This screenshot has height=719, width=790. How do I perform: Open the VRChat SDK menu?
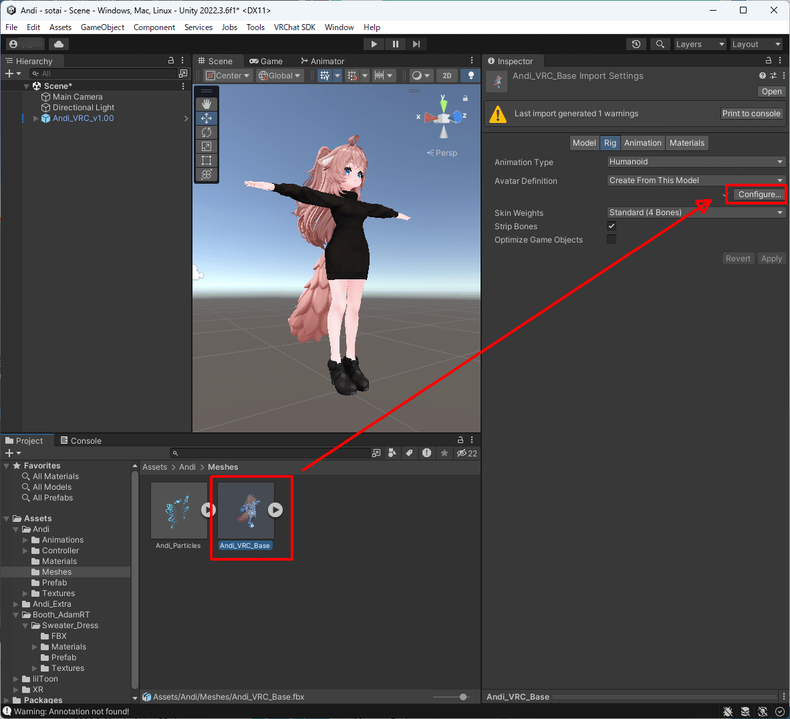coord(294,27)
